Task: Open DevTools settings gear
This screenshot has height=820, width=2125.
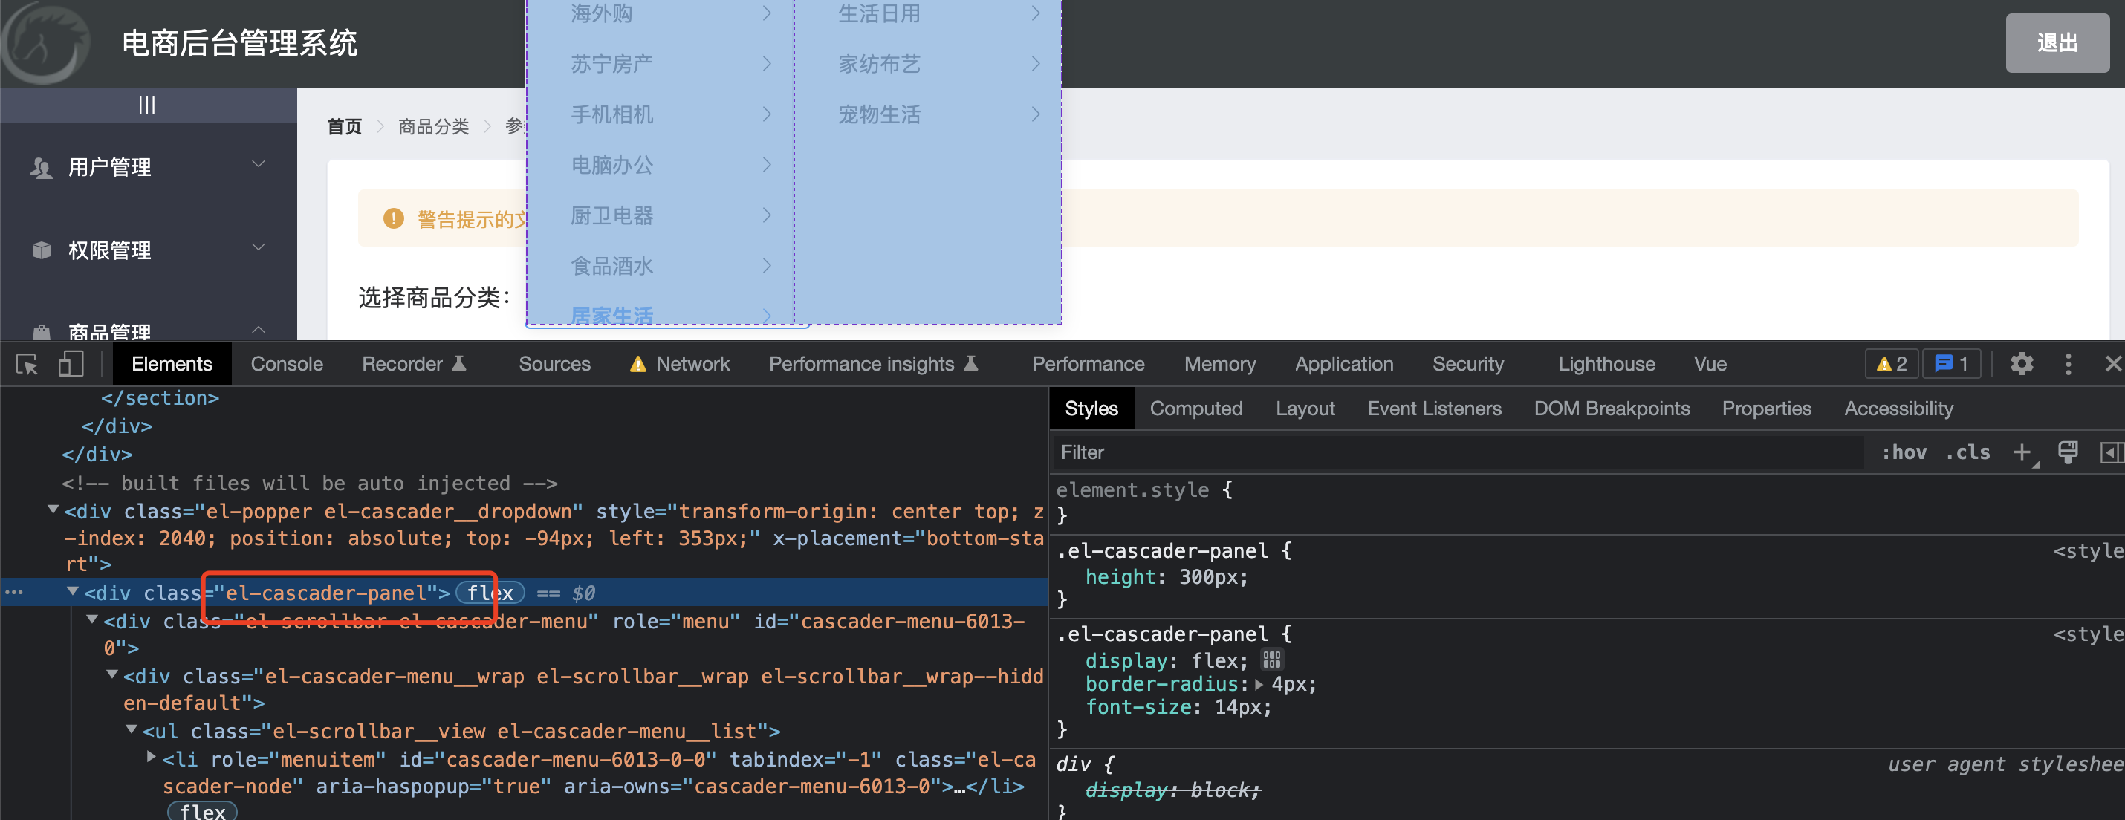Action: (2021, 364)
